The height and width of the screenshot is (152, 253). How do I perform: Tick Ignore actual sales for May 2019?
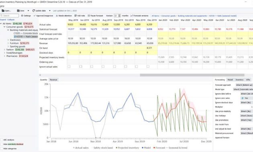coord(69,66)
